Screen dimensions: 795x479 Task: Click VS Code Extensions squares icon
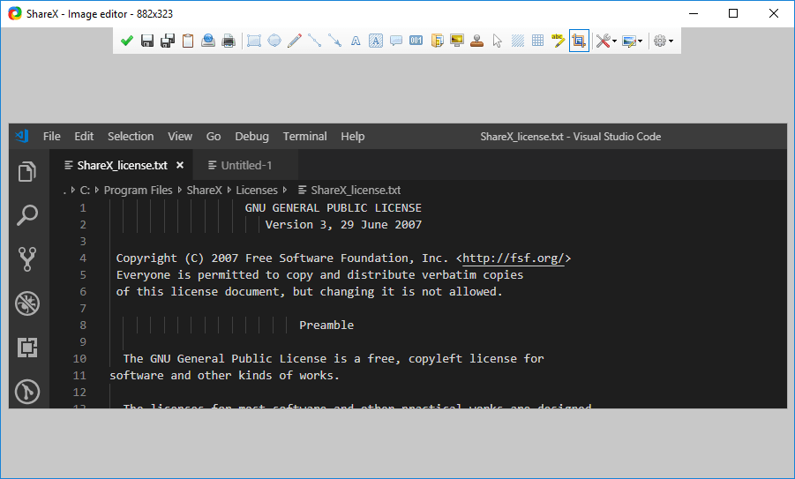point(27,348)
